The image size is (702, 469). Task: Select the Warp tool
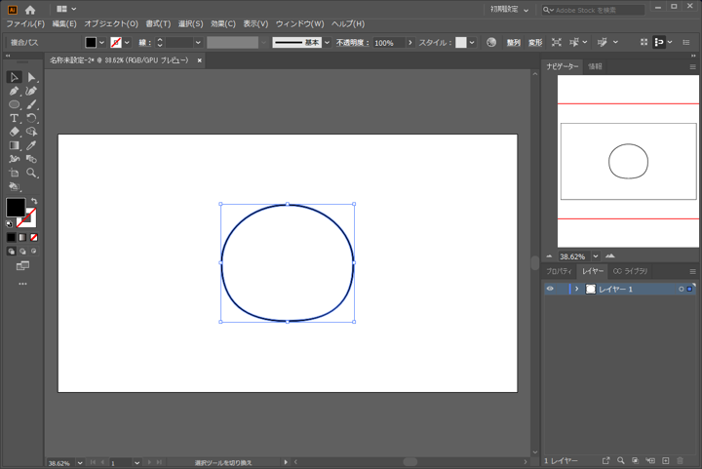click(14, 159)
